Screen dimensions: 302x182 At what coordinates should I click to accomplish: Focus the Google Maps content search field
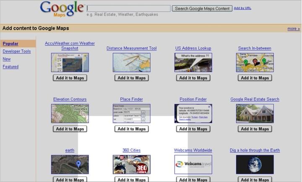(x=129, y=8)
